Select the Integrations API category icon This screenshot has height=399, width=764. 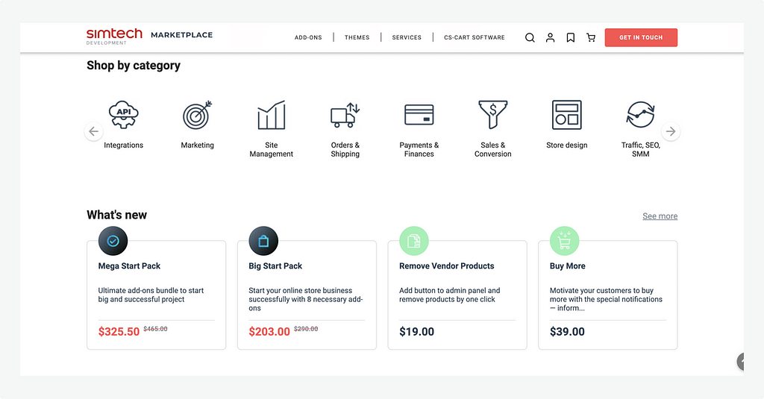(123, 116)
